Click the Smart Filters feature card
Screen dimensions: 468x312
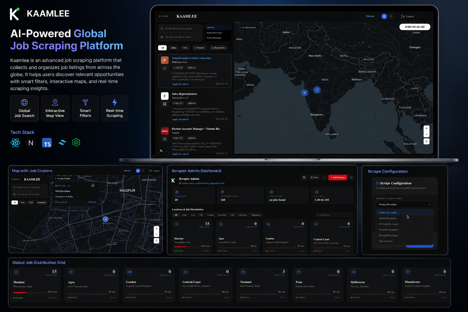pyautogui.click(x=85, y=108)
